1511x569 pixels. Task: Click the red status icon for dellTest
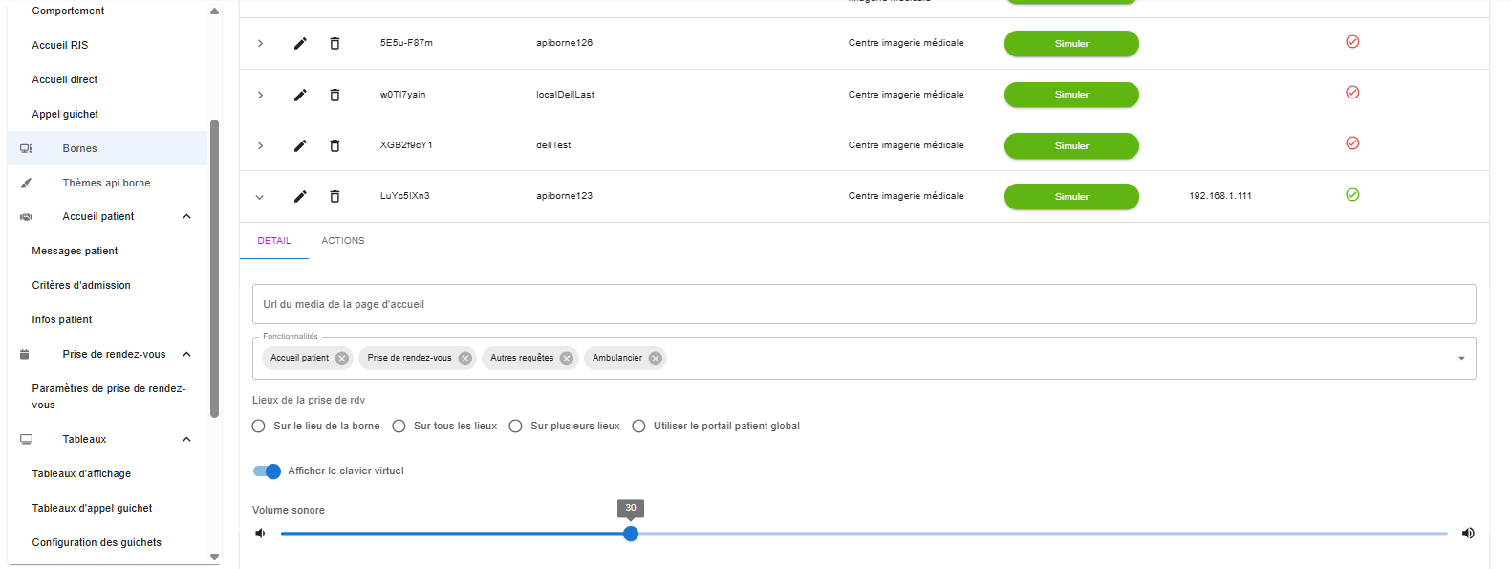tap(1352, 142)
